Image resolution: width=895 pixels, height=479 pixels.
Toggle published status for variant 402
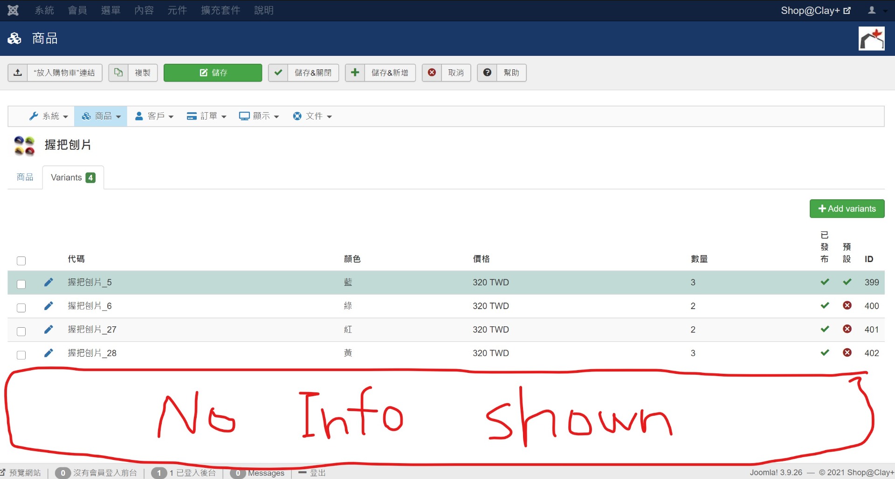point(825,353)
